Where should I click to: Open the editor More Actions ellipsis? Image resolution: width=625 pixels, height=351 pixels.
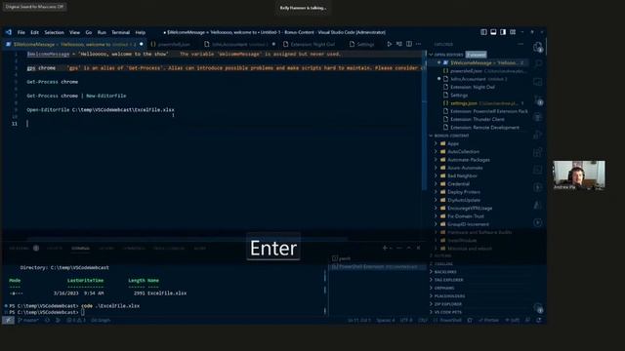(x=419, y=44)
